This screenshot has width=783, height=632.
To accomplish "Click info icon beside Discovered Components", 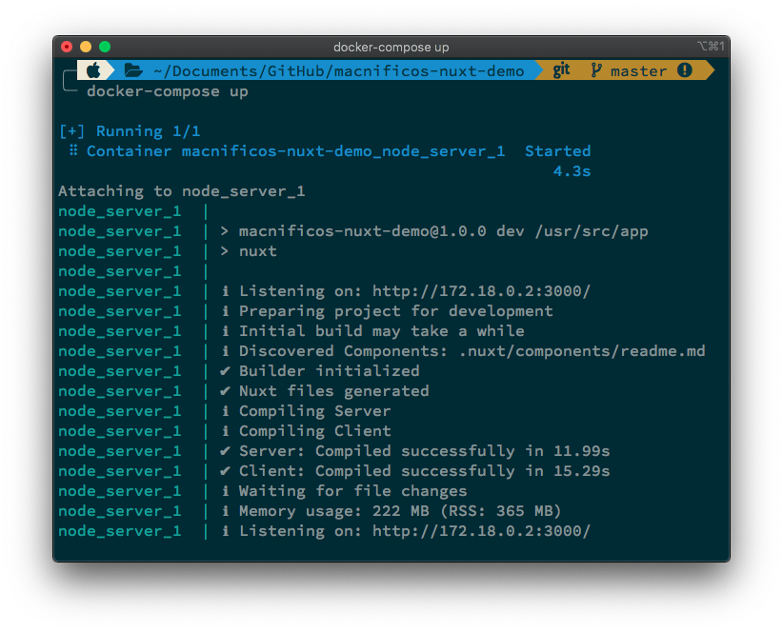I will click(226, 351).
